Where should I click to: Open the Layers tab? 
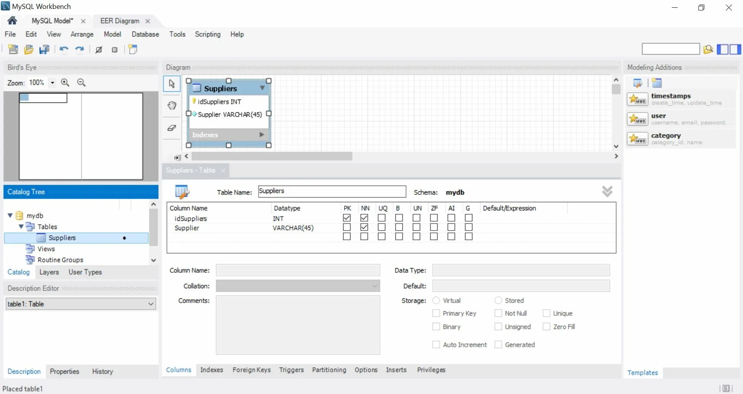pyautogui.click(x=49, y=272)
